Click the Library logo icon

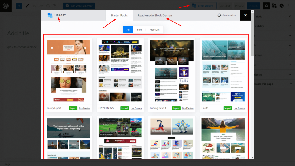click(50, 15)
